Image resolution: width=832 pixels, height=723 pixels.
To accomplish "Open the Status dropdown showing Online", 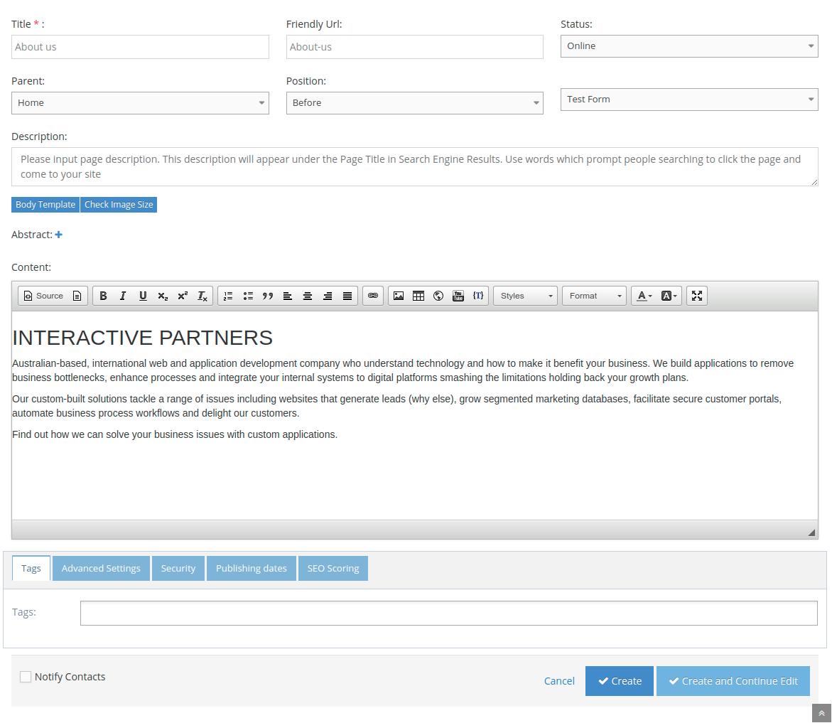I will 689,45.
